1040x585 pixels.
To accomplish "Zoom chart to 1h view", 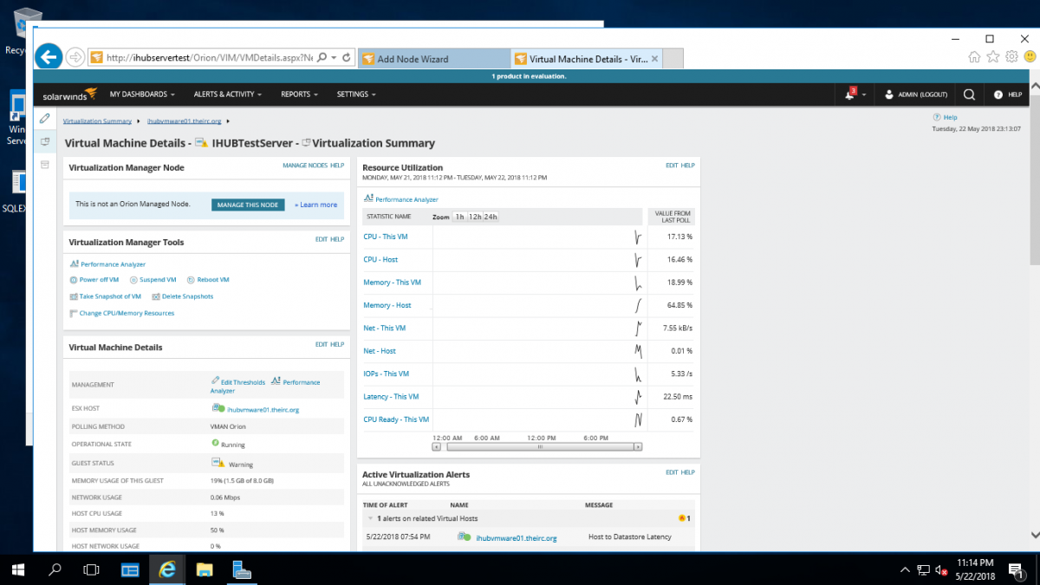I will coord(458,218).
